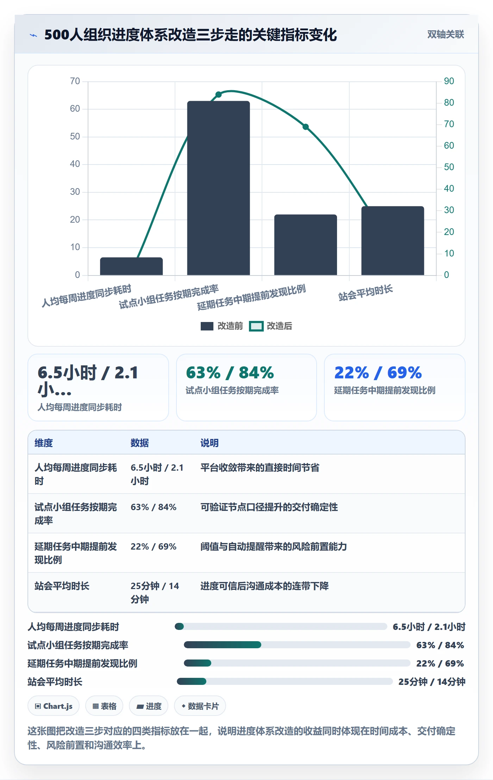Click the 25分钟 / 14分钟 cell in the table
Image resolution: width=493 pixels, height=780 pixels.
click(155, 593)
